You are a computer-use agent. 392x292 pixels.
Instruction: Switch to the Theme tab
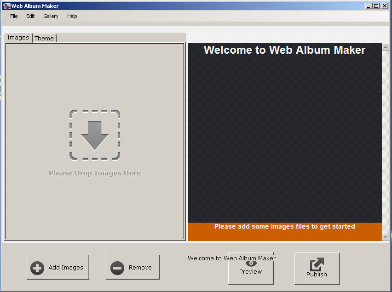[x=44, y=38]
